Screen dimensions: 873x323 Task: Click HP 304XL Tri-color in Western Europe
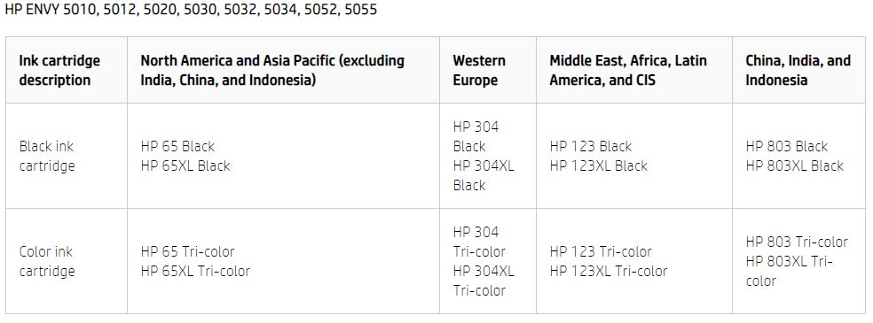point(484,281)
